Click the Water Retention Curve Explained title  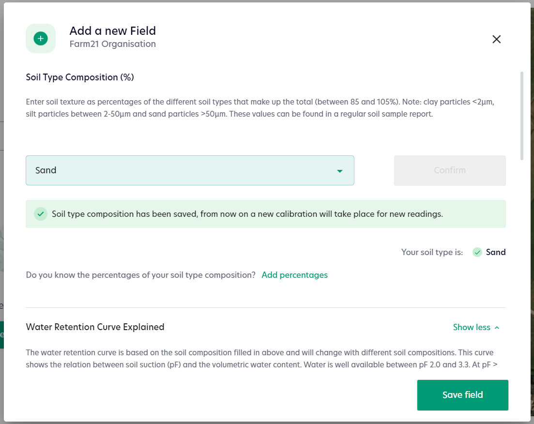pos(95,327)
